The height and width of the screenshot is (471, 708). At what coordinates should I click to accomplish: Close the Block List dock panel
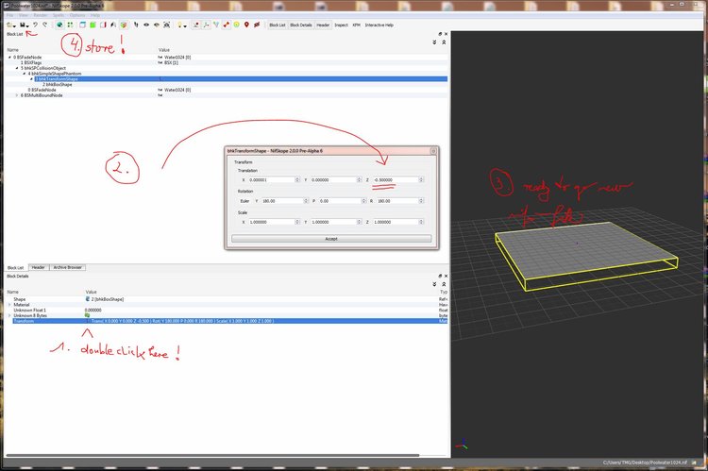point(447,34)
